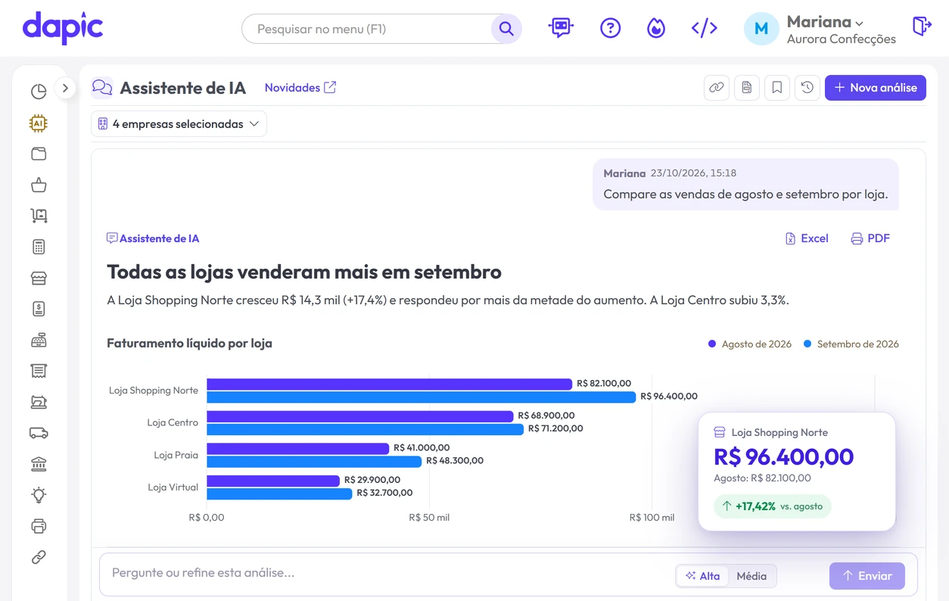Open the cash register sidebar icon
Viewport: 949px width, 601px height.
pos(39,340)
